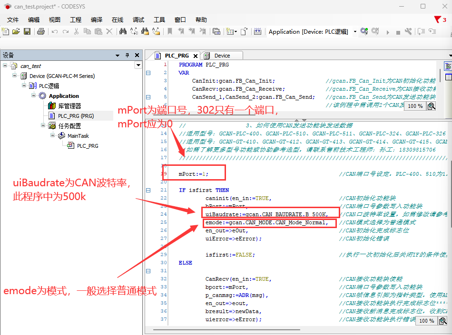Collapse the Application tree node
The image size is (452, 335).
click(x=34, y=95)
